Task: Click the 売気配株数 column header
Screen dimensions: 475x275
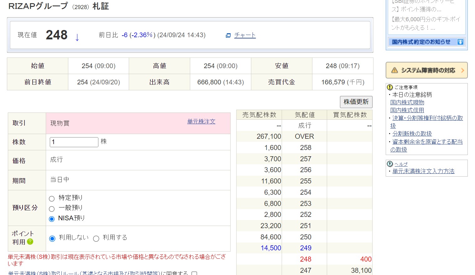Action: click(x=259, y=115)
